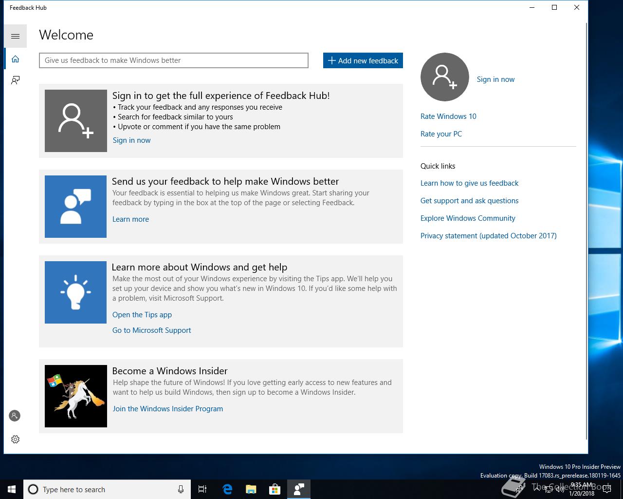Open the hamburger navigation menu
The image size is (623, 499).
[x=15, y=36]
